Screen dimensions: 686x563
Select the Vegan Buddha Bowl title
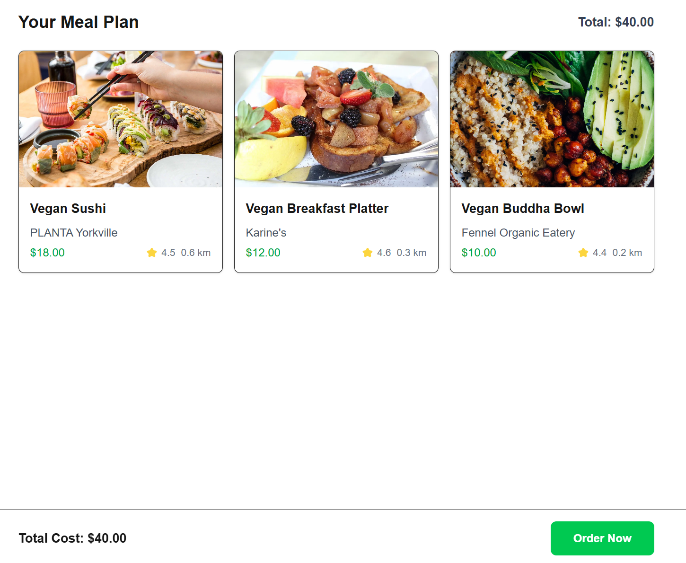tap(523, 209)
